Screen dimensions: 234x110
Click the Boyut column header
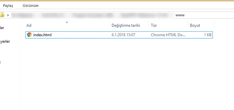[201, 25]
